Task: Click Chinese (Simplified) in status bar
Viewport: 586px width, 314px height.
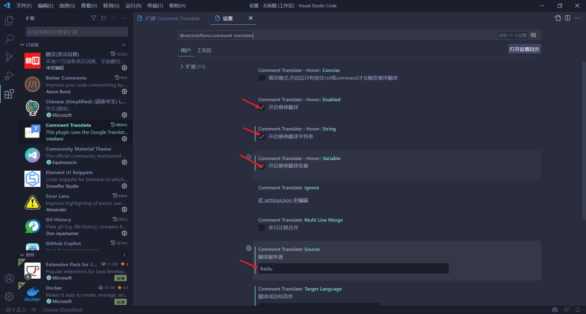Action: 63,310
